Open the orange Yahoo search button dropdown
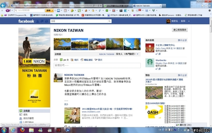This screenshot has width=212, height=133. tap(53, 10)
